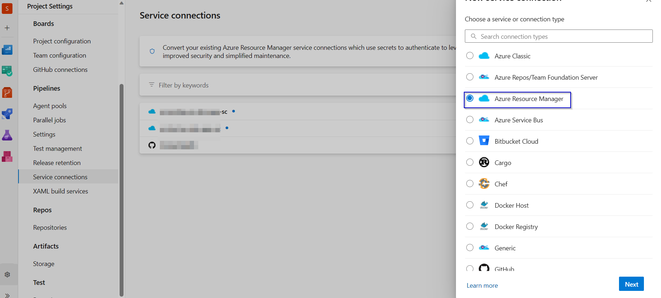Click the settings sidebar scrollbar
Screen dimensions: 661x298
(x=121, y=190)
